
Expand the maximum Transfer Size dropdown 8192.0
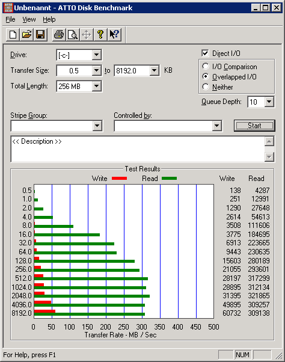(154, 70)
